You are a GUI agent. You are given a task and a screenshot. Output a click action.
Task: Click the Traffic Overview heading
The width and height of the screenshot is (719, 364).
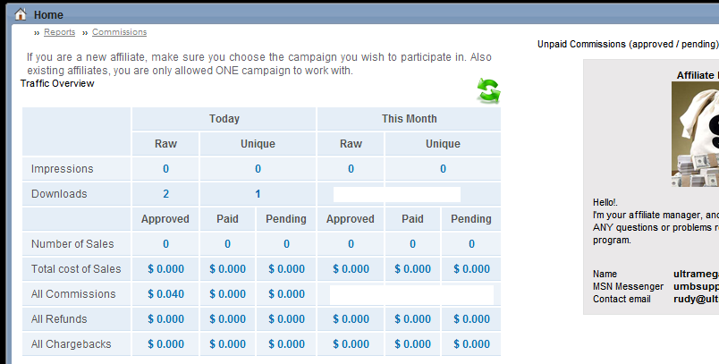57,83
